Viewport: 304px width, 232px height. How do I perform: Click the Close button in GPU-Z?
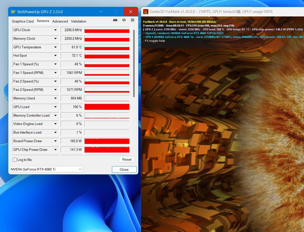coord(124,170)
